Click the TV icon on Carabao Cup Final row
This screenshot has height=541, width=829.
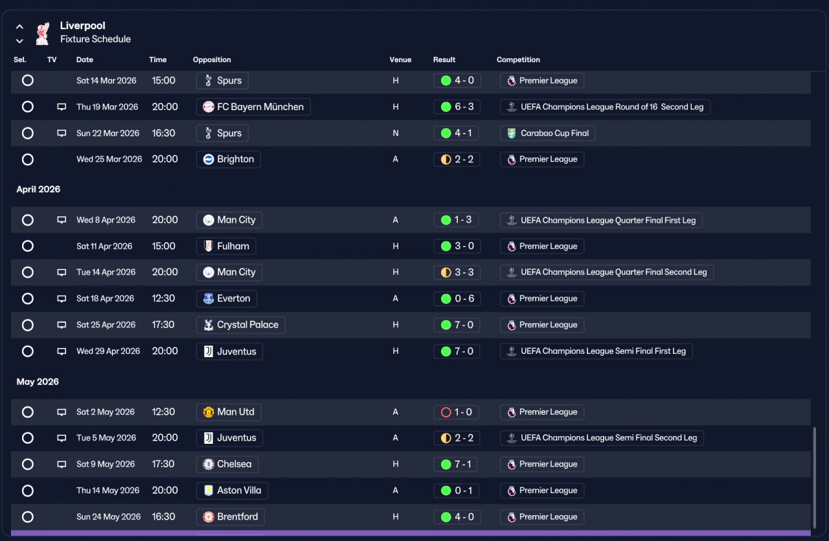click(x=62, y=133)
